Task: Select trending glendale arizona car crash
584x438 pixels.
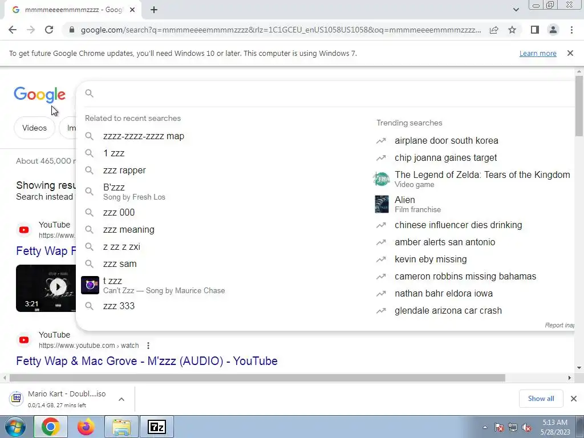Action: tap(448, 311)
